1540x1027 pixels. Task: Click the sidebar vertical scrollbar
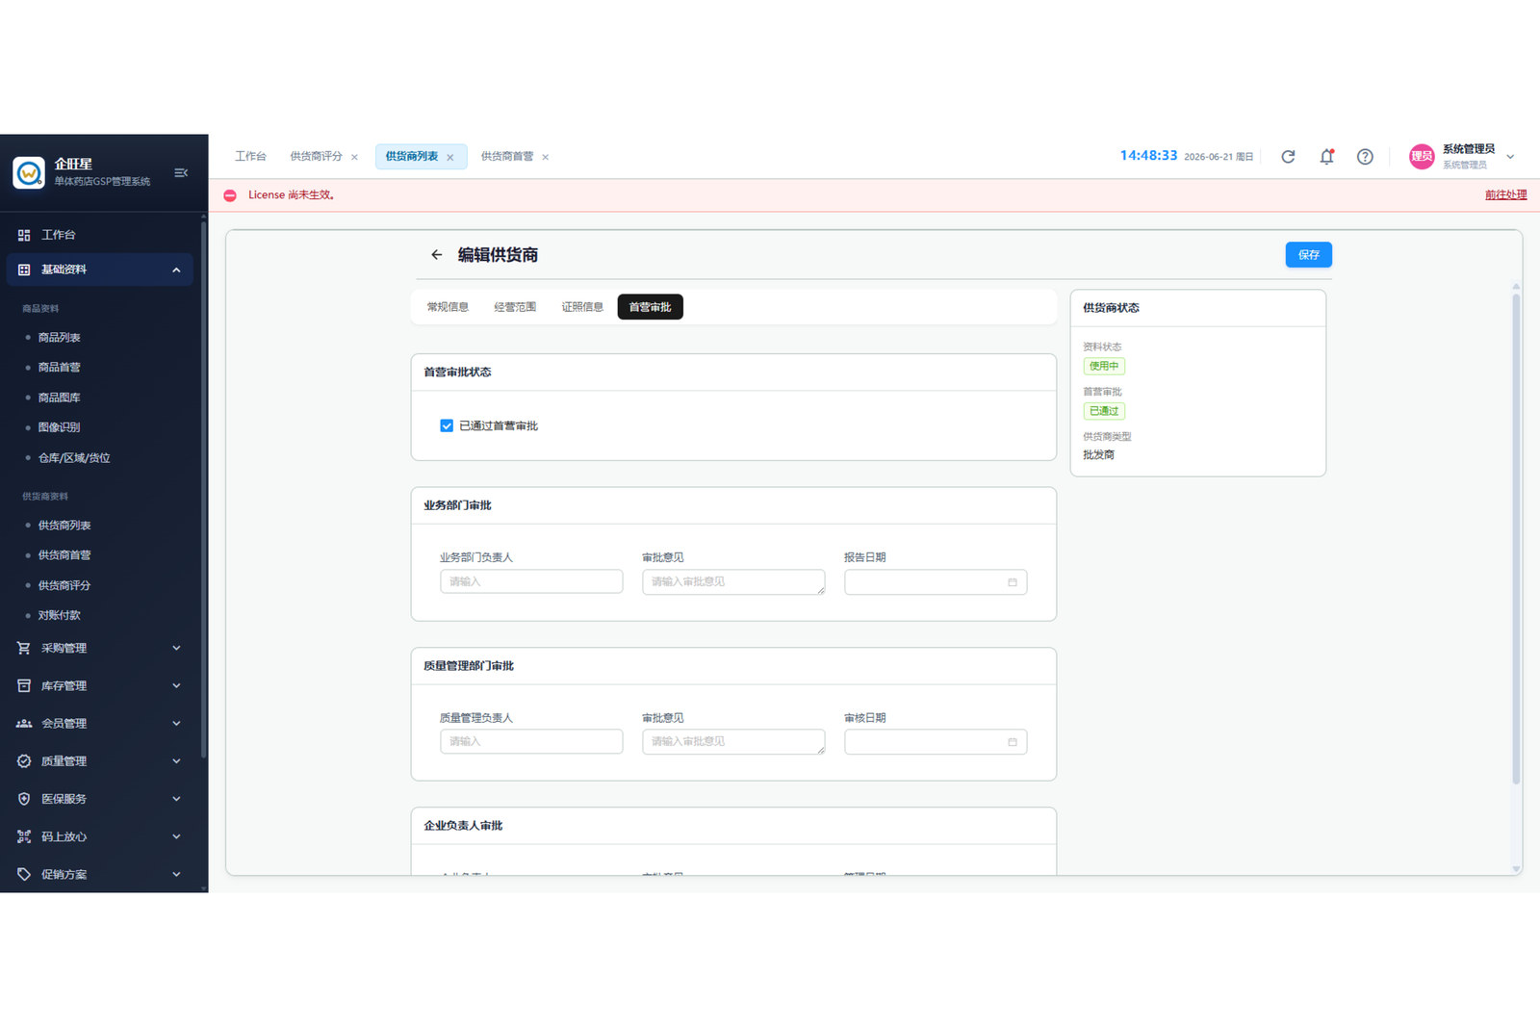[x=203, y=489]
